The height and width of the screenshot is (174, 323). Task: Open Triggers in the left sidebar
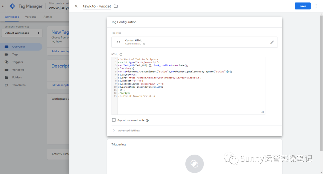click(18, 62)
